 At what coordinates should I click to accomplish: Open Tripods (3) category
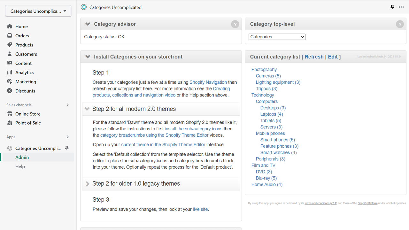[x=266, y=88]
